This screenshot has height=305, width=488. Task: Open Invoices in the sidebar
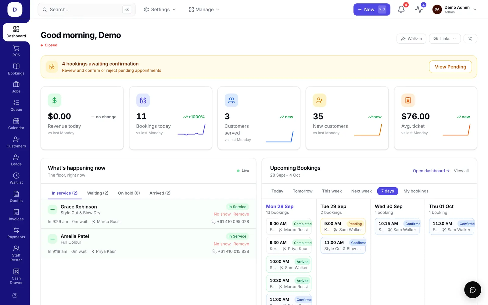click(x=16, y=215)
